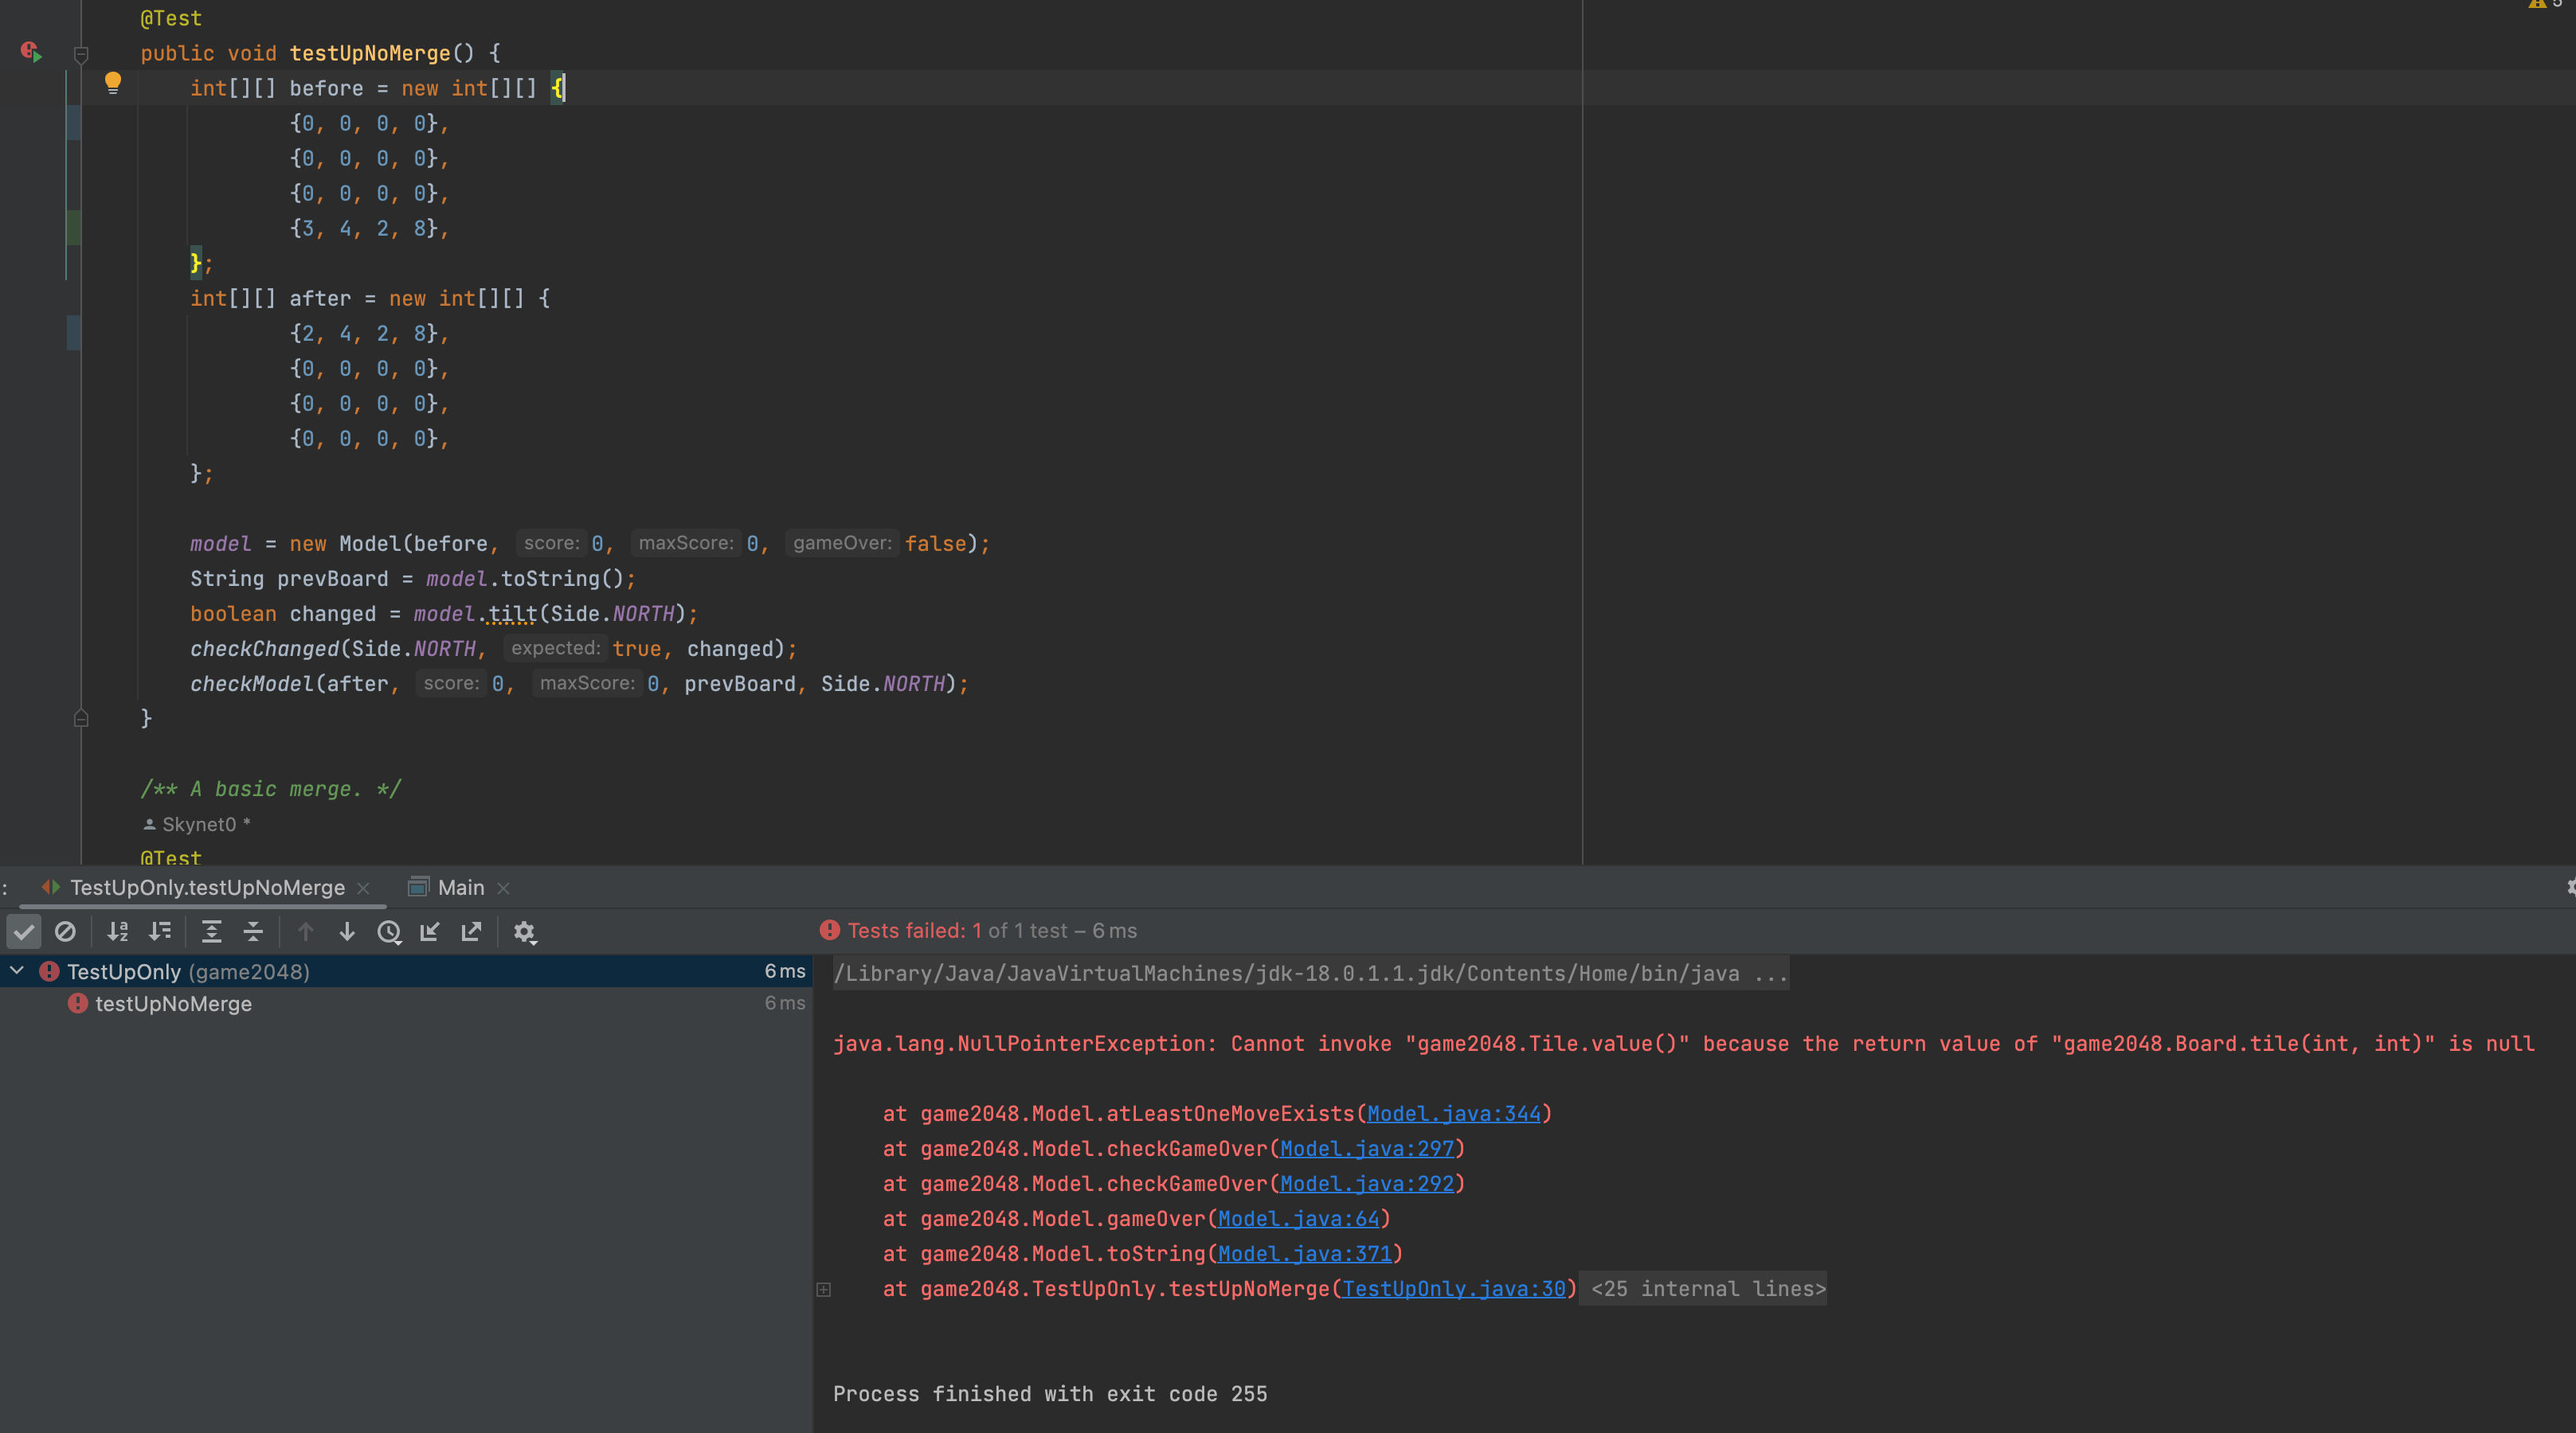Expand all test tree nodes

pyautogui.click(x=211, y=931)
